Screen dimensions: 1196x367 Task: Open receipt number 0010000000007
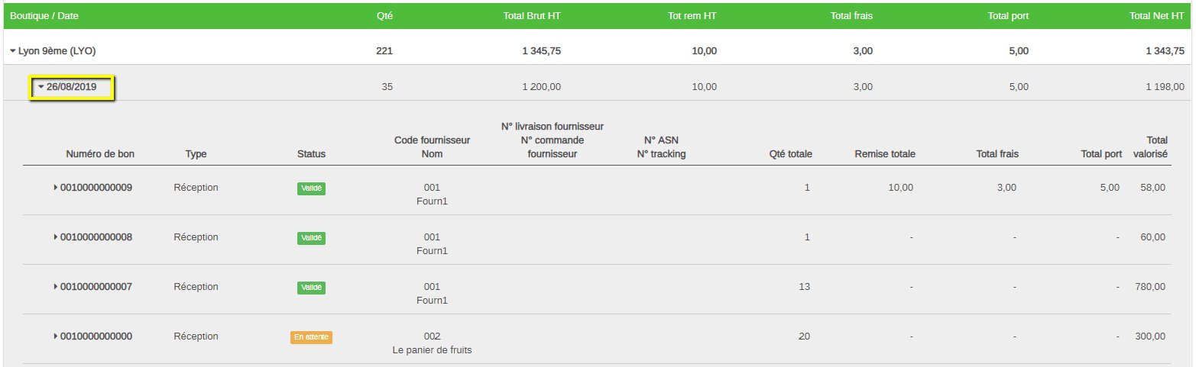point(96,287)
